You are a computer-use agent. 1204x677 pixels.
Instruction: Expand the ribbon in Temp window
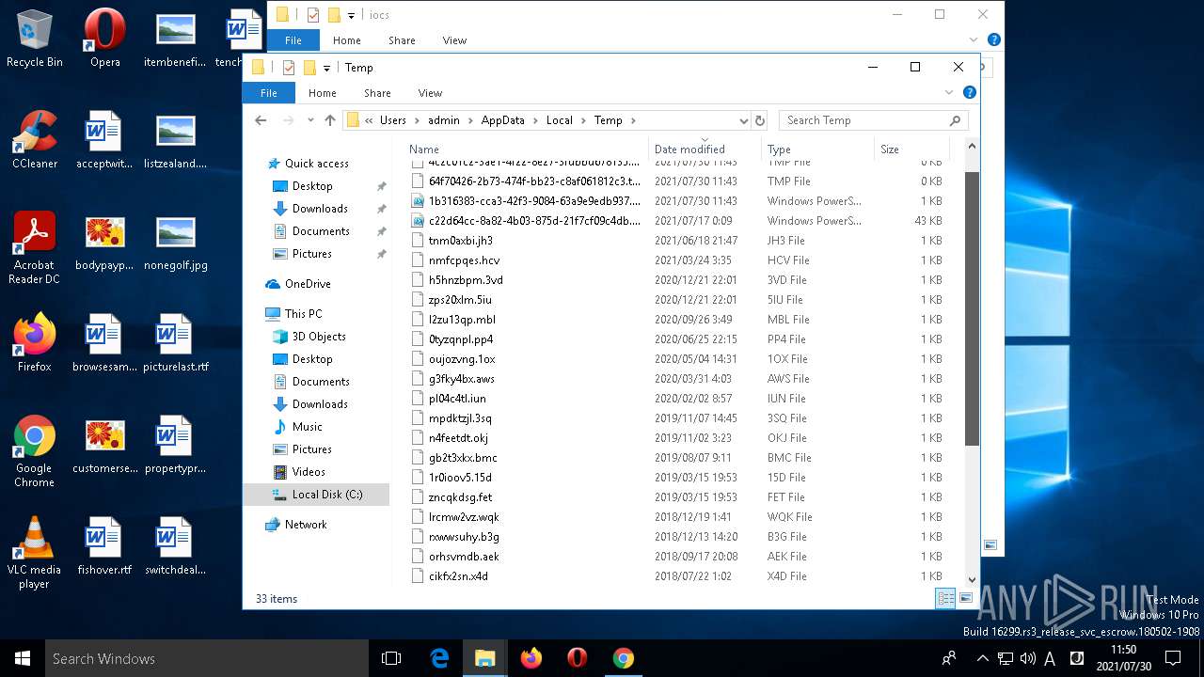coord(949,92)
